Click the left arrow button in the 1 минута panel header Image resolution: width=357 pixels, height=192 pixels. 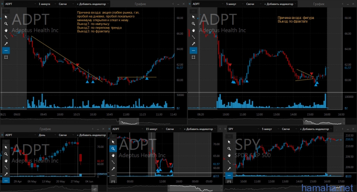173,4
